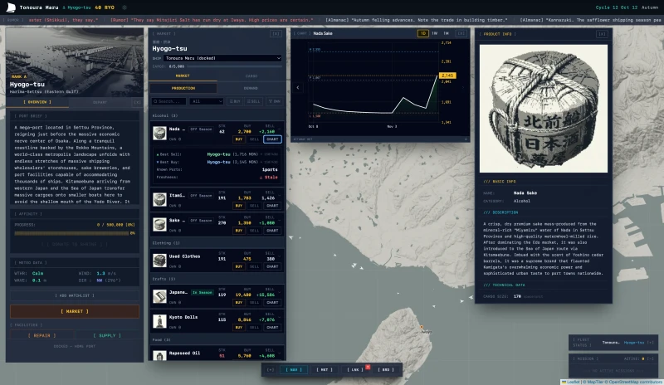Click SELL for Nada Sake
The width and height of the screenshot is (664, 385).
click(254, 139)
